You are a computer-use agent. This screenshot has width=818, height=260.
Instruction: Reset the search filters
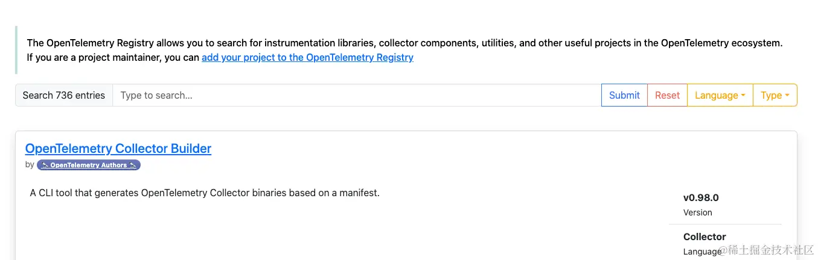[667, 95]
